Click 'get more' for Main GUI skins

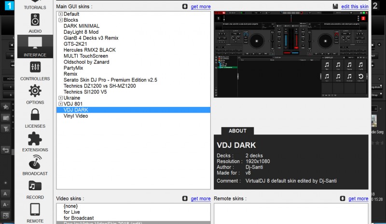[201, 6]
